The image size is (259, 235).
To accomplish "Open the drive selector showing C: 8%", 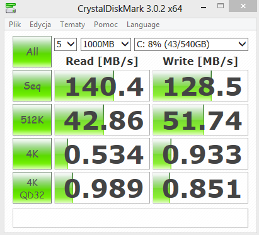I will 191,44.
